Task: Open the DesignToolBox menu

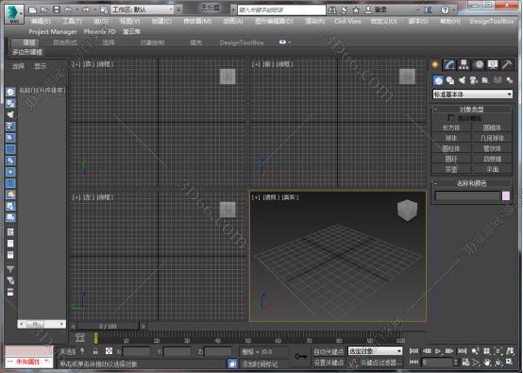Action: 492,22
